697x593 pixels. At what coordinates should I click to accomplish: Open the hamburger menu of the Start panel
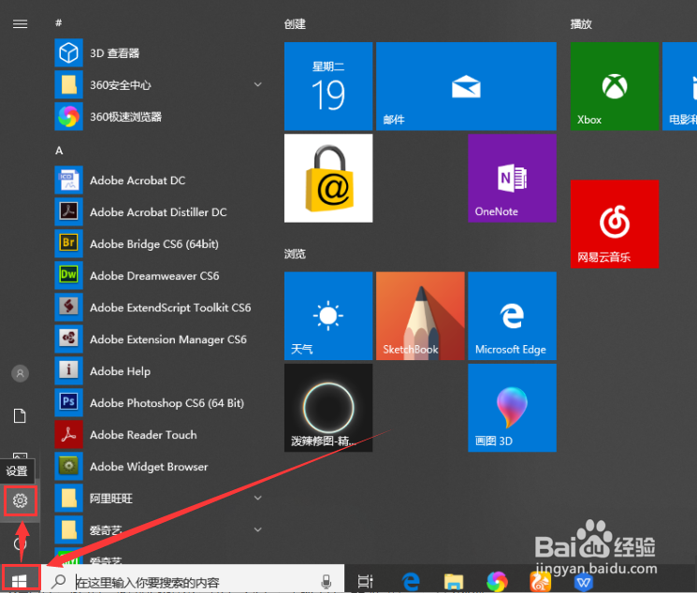pos(20,23)
